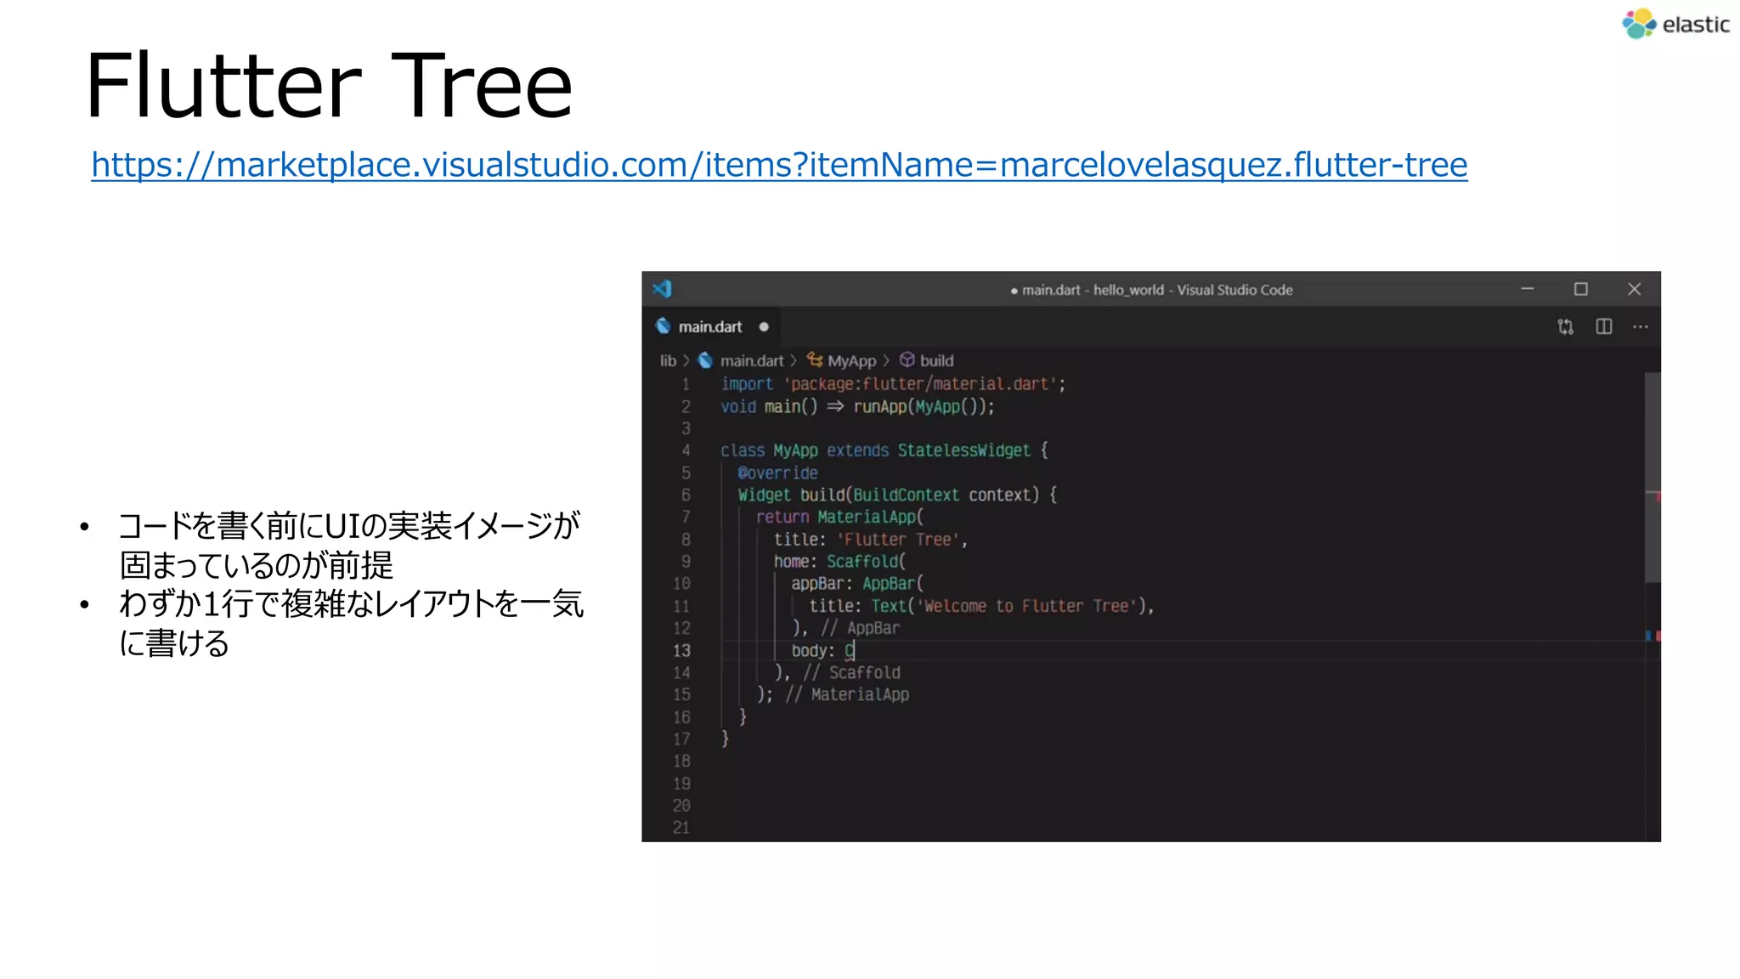Click line number 21 in the gutter
The image size is (1740, 979).
click(x=681, y=828)
